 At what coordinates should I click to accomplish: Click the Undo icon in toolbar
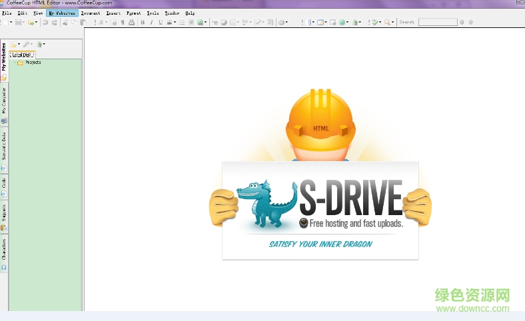pos(45,22)
